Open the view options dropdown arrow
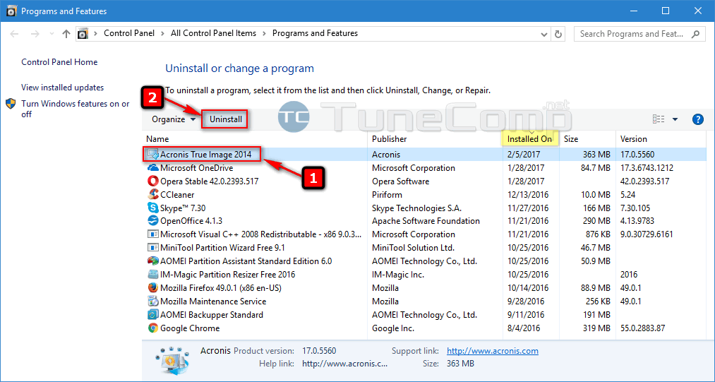715x382 pixels. (x=675, y=119)
